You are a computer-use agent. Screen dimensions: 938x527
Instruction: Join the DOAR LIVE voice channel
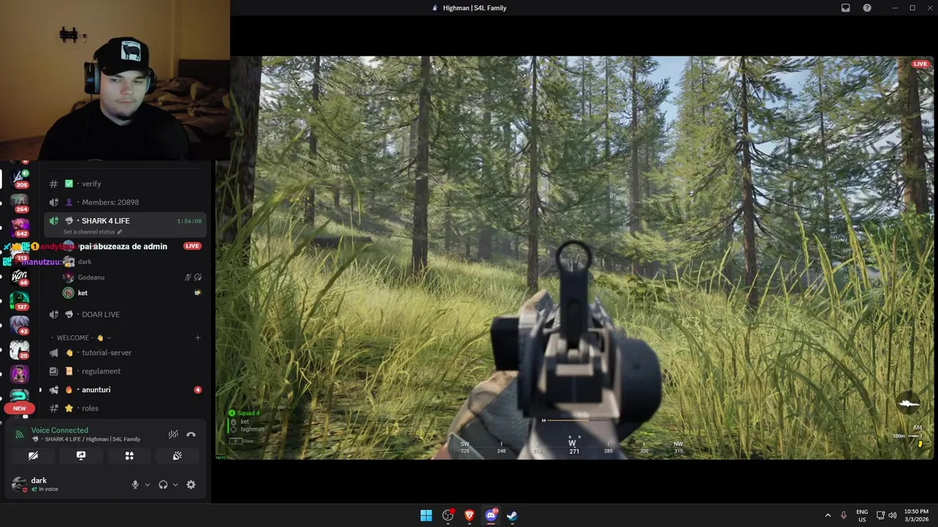tap(125, 315)
